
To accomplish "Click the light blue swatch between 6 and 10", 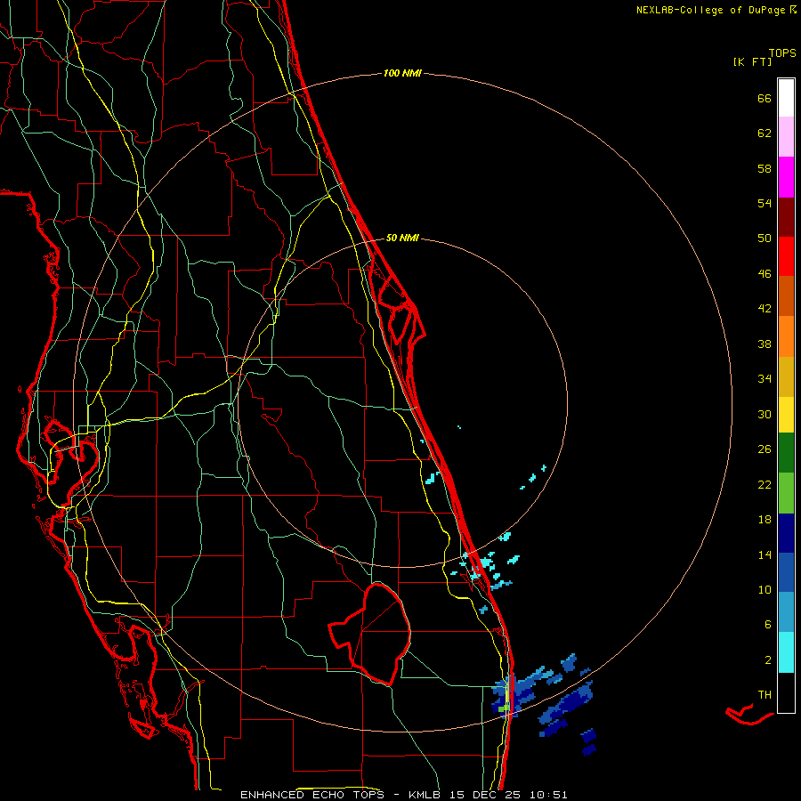I will pyautogui.click(x=786, y=612).
